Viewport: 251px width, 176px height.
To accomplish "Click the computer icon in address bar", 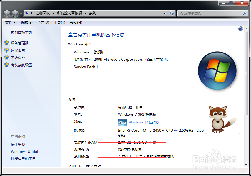I will tap(27, 13).
